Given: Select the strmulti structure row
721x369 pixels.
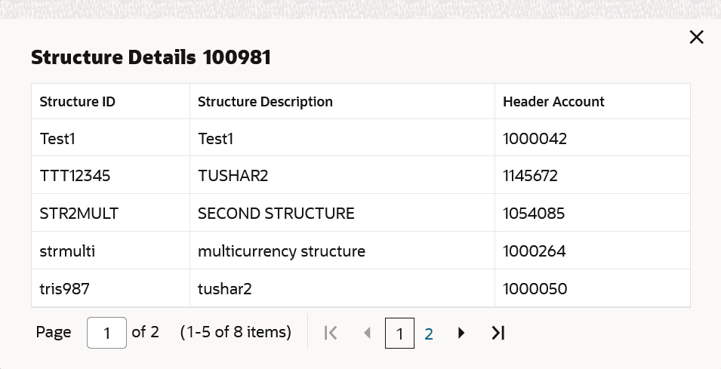Looking at the screenshot, I should [x=67, y=251].
